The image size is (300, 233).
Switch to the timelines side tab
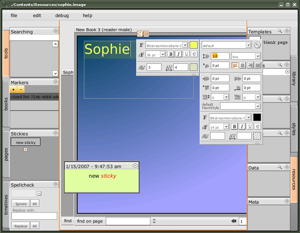(x=6, y=205)
